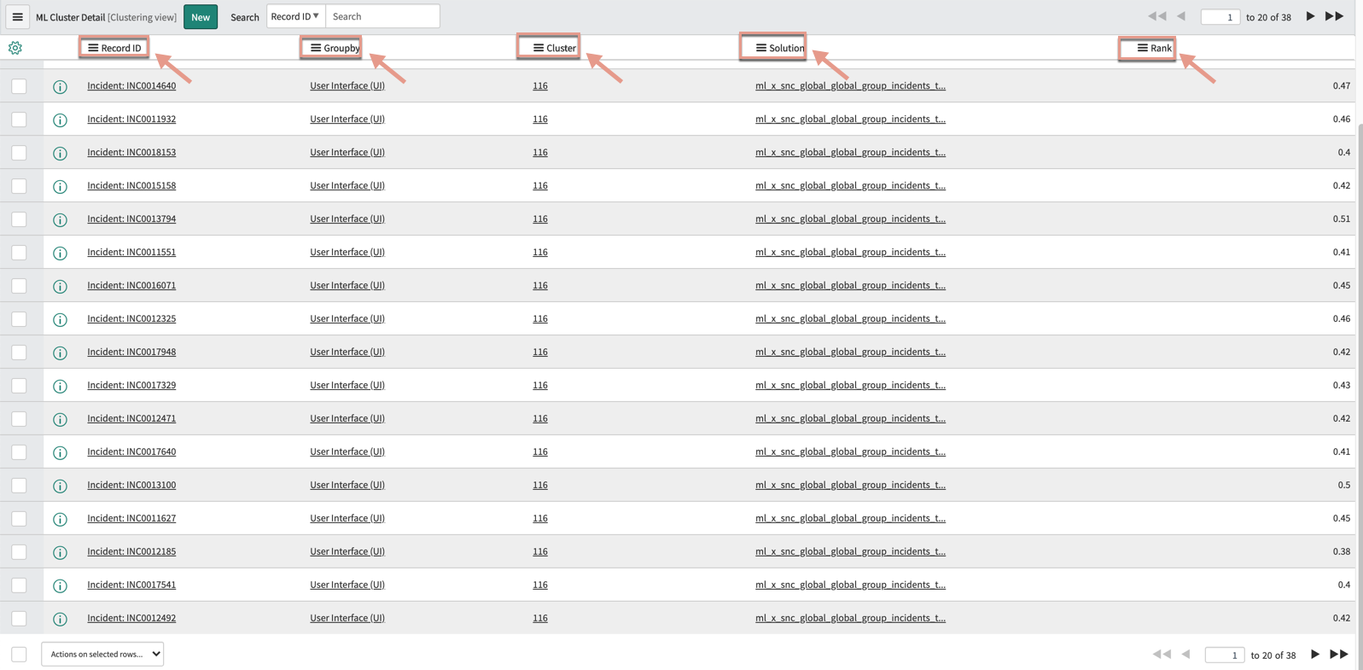The width and height of the screenshot is (1363, 670).
Task: Preview record info for INC0017948
Action: coord(60,352)
